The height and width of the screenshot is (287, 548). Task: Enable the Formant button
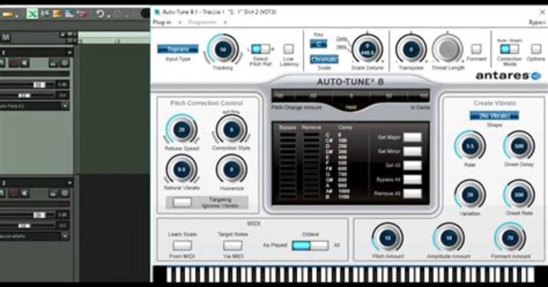click(477, 49)
